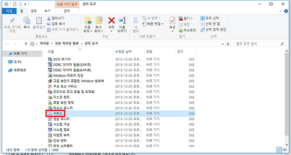
Task: Click the 삭제 red X icon
Action: pyautogui.click(x=112, y=21)
